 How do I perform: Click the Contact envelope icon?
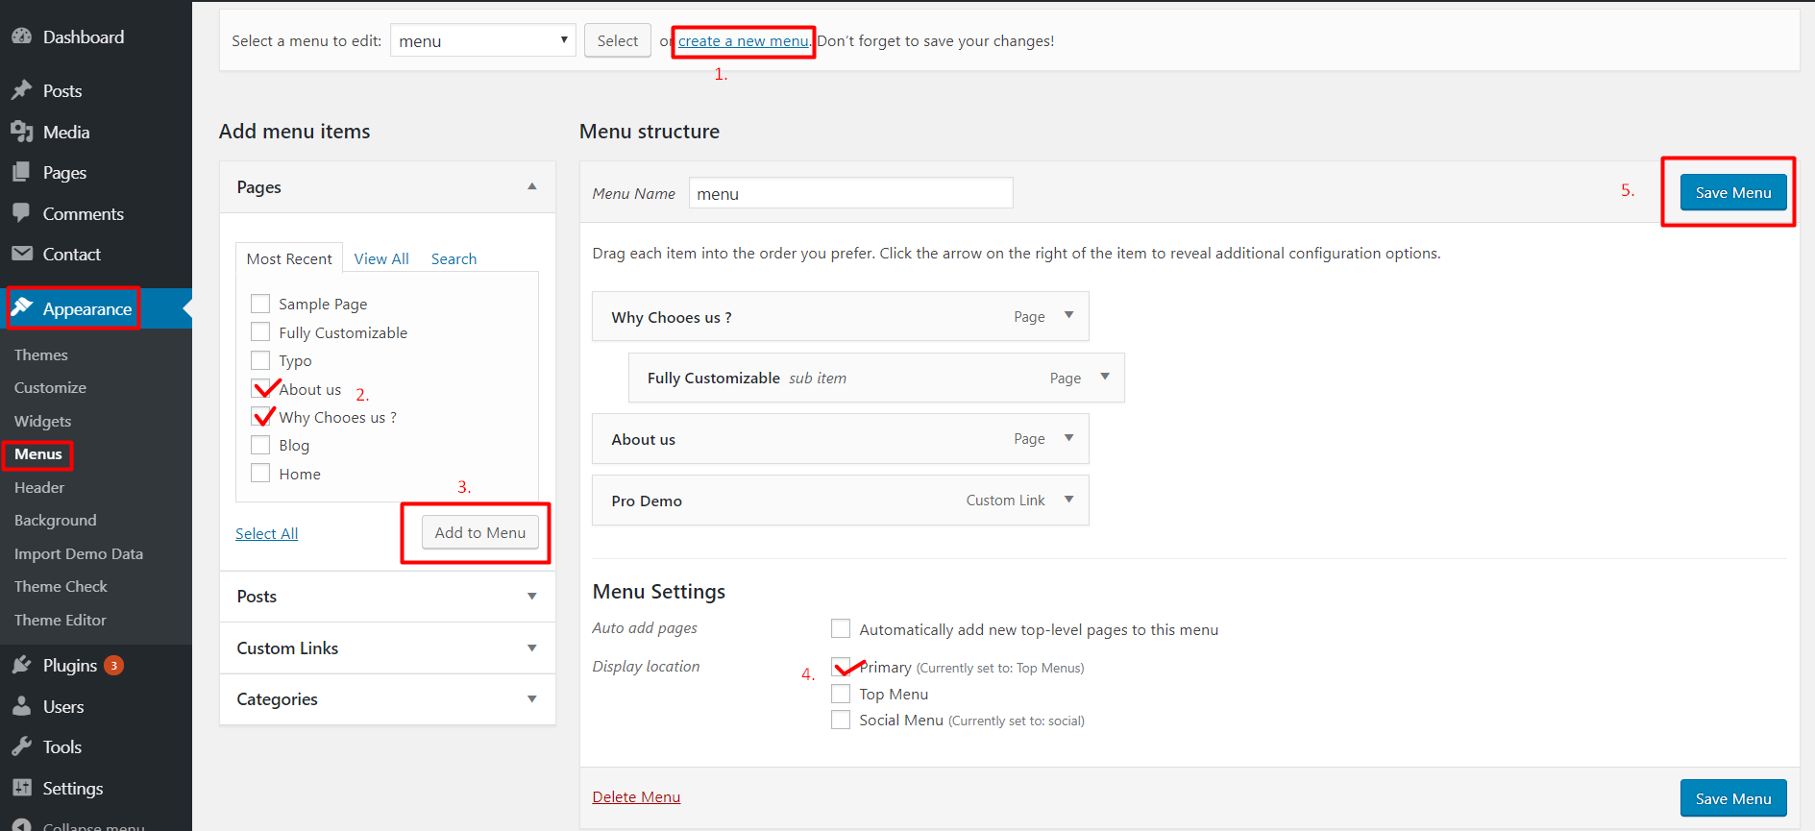(x=22, y=254)
